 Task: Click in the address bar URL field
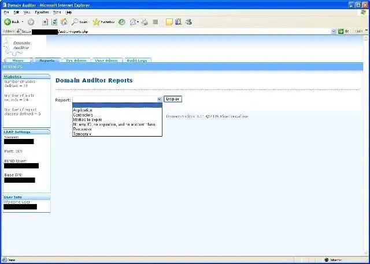tap(175, 31)
